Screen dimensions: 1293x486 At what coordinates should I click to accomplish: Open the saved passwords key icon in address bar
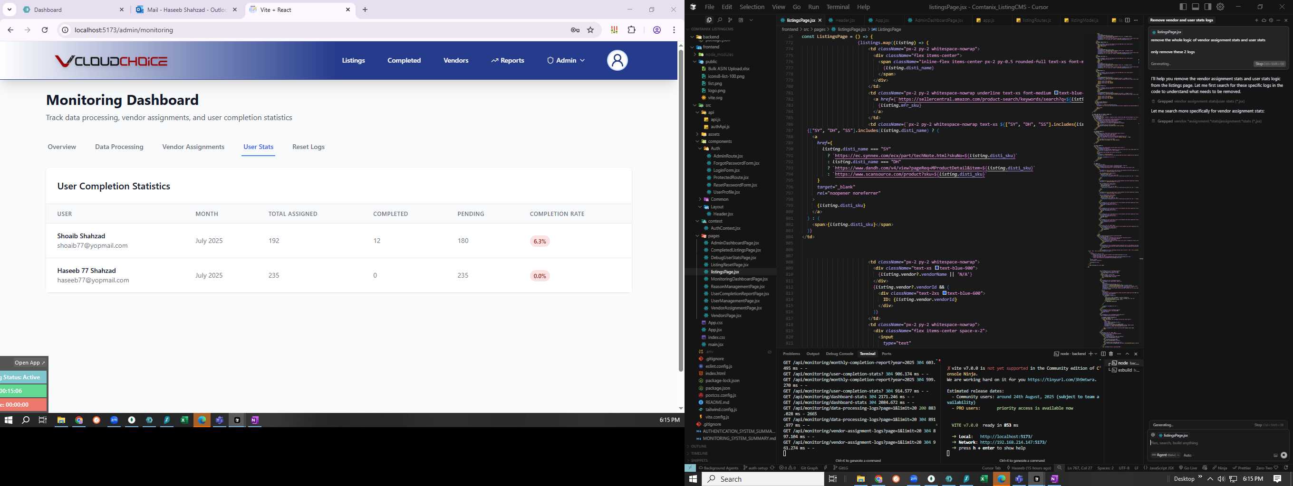tap(575, 30)
